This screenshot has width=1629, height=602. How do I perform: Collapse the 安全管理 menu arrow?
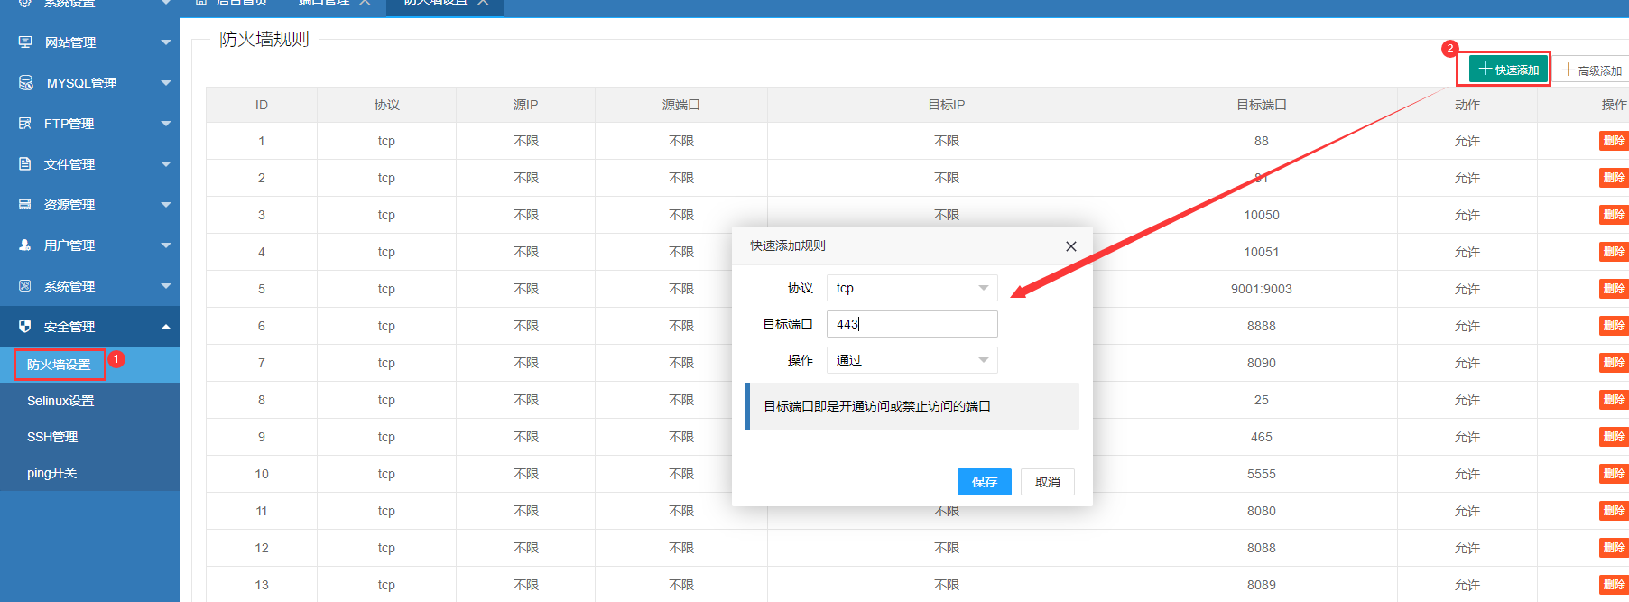point(166,327)
